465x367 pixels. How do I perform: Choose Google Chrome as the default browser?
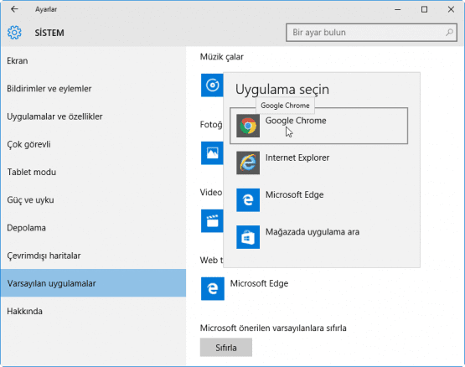click(x=319, y=126)
